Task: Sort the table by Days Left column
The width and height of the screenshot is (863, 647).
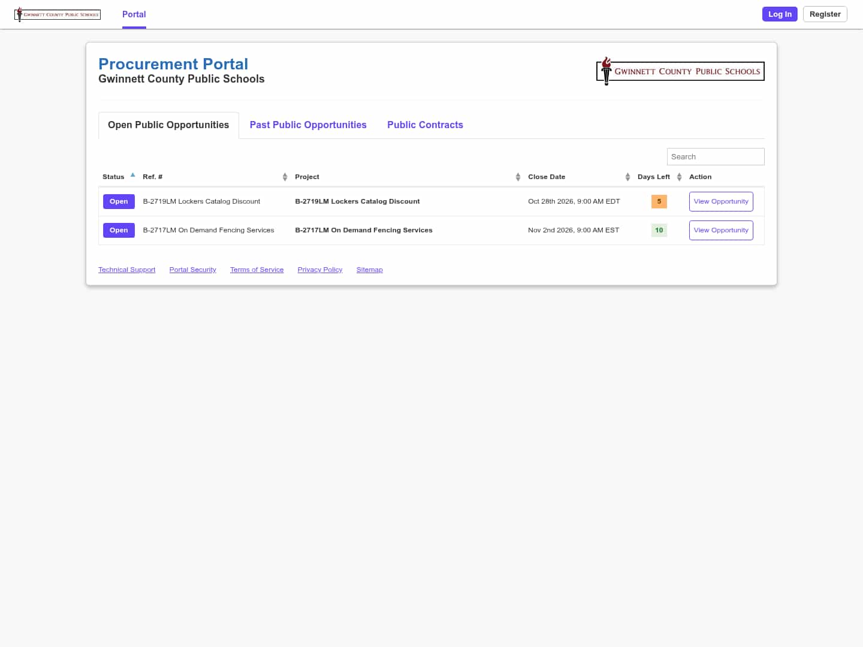Action: [659, 177]
